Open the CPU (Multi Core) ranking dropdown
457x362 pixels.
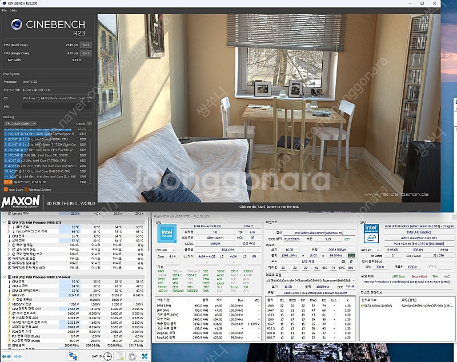point(20,123)
